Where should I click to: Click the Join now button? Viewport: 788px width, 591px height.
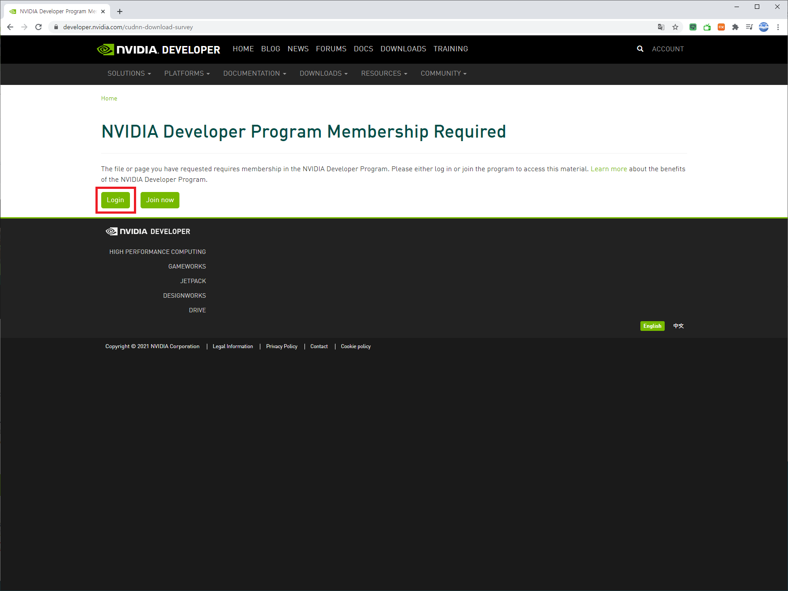click(160, 200)
